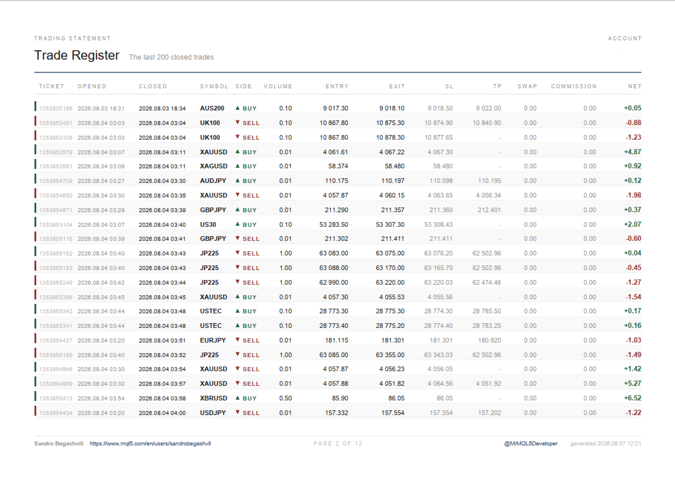The width and height of the screenshot is (675, 477).
Task: Click the green up arrow in AUDJPY row
Action: coord(237,181)
